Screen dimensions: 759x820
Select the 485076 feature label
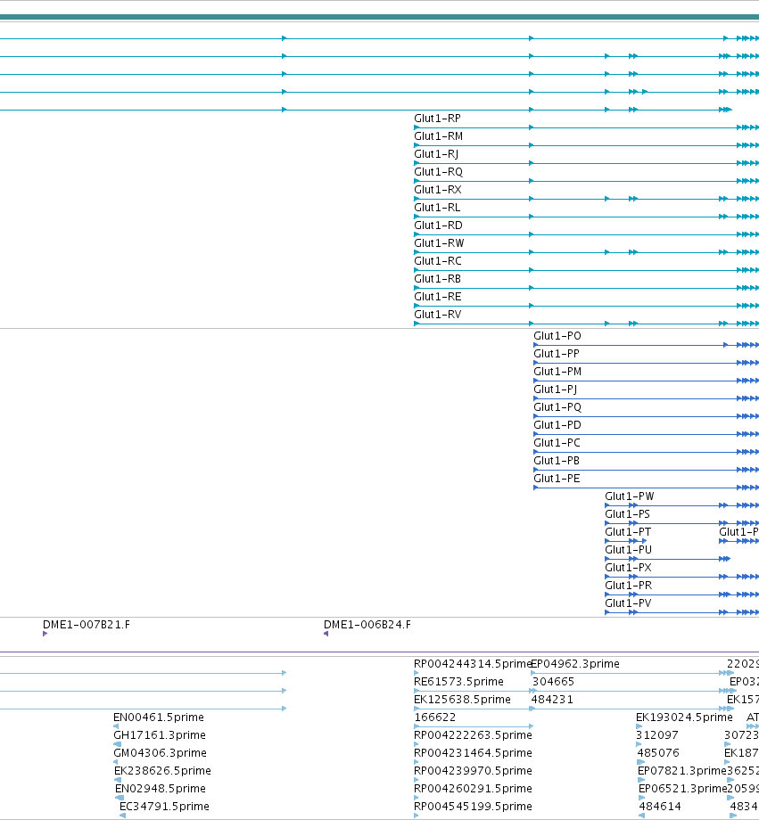click(658, 752)
